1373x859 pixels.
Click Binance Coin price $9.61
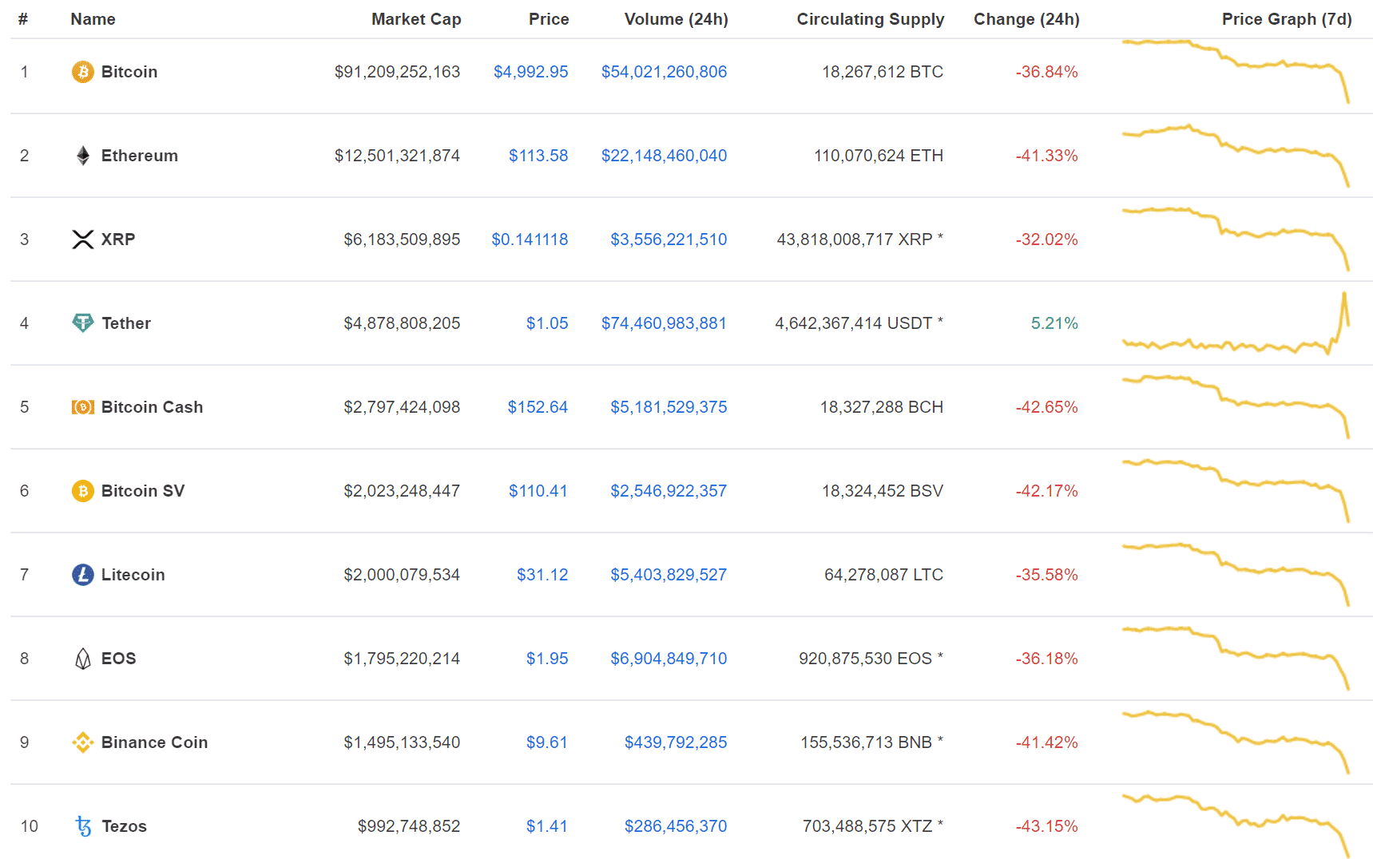click(x=547, y=742)
